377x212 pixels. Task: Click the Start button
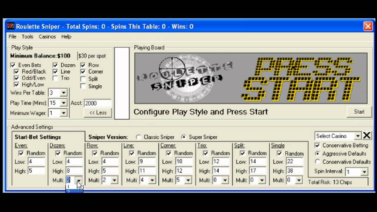pos(359,112)
